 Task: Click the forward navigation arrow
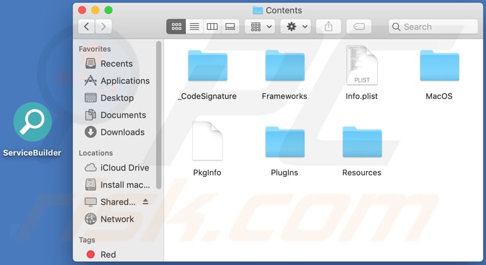point(103,26)
